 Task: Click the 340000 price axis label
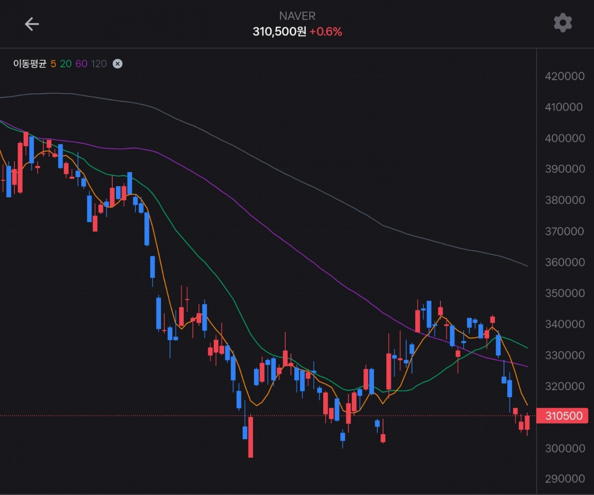point(565,324)
